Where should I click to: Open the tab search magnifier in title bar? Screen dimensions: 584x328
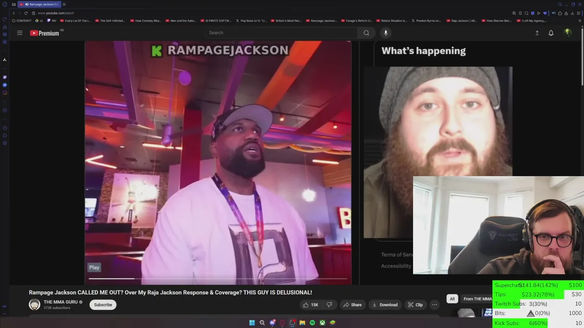click(x=560, y=4)
